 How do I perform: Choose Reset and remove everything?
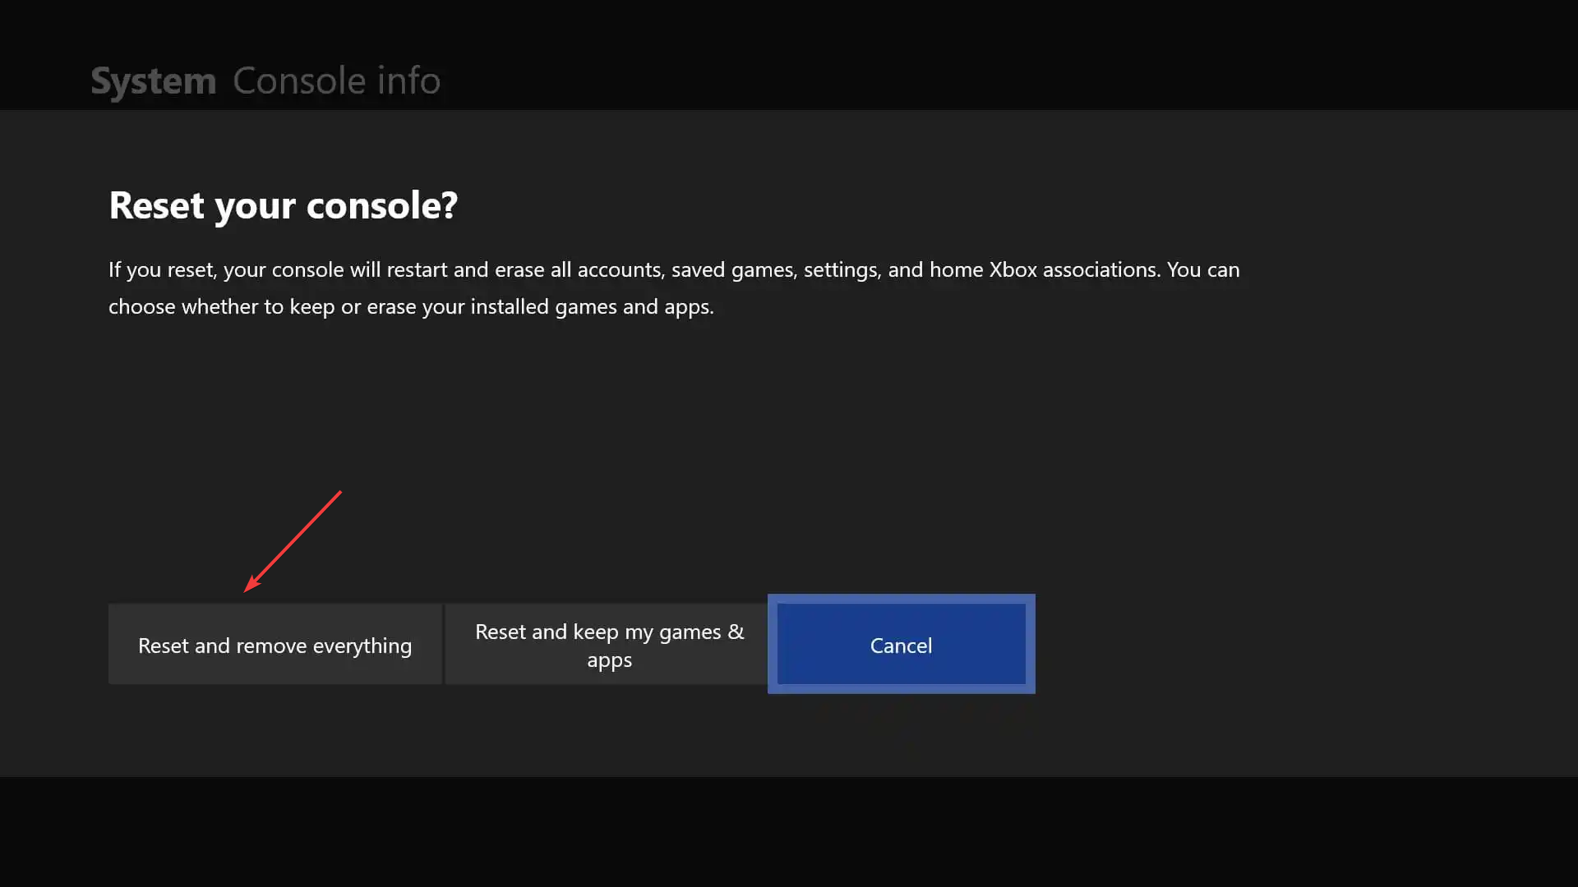[275, 645]
